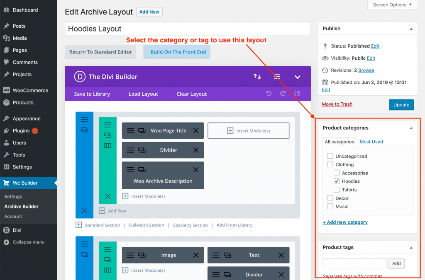
Task: Change column structure of second row
Action: point(107,270)
